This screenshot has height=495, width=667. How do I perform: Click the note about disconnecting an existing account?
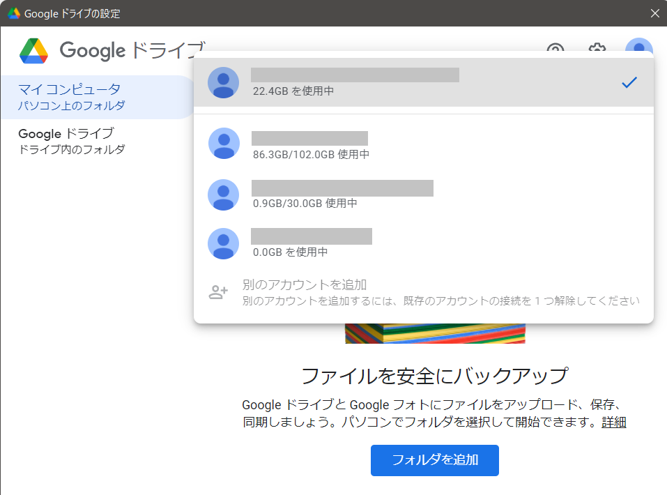440,301
